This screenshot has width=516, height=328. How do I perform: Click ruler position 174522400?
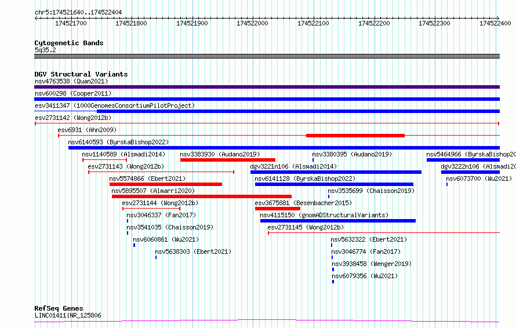coord(495,23)
